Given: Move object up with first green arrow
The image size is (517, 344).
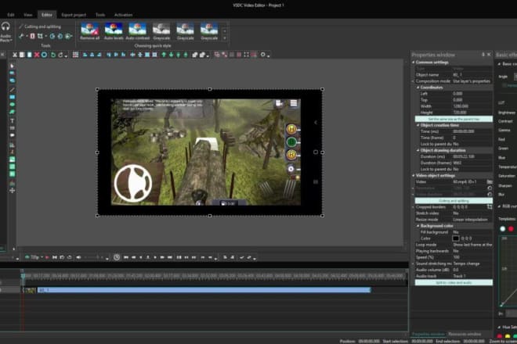Looking at the screenshot, I should pos(164,55).
